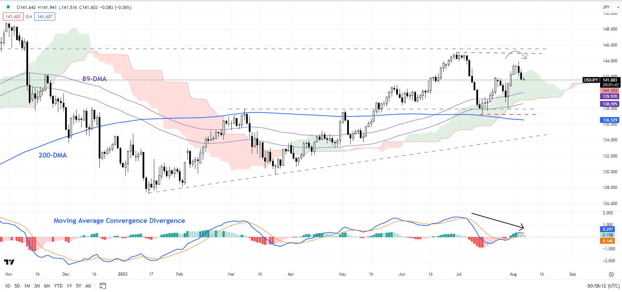Screen dimensions: 622x292
Task: Click the 200-DMA chart label
Action: pos(52,155)
